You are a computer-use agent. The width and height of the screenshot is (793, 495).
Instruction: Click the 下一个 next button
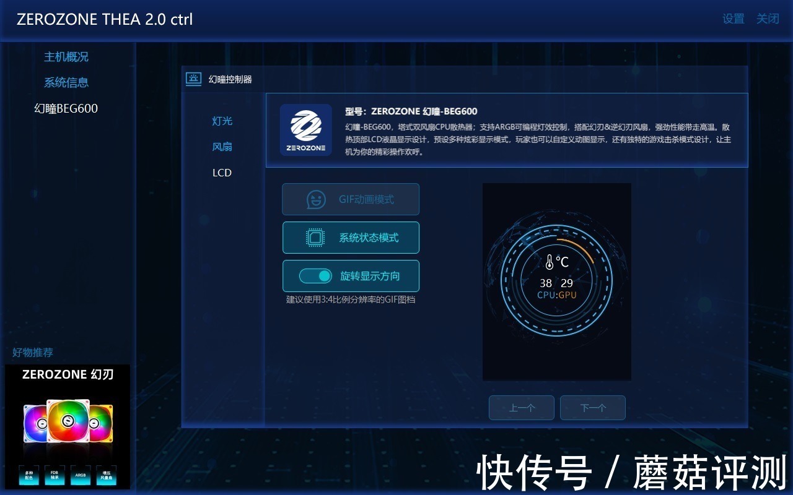click(x=593, y=408)
